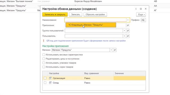Click the 'Значение' cell of Организация row

[x=130, y=78]
